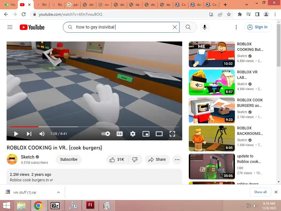Open the Sketch channel avatar
Image resolution: width=281 pixels, height=211 pixels.
click(12, 159)
